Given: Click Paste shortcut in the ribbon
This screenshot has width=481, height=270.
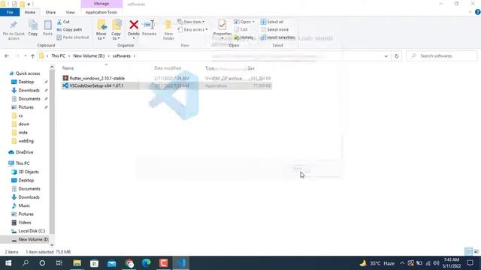Looking at the screenshot, I should (73, 37).
